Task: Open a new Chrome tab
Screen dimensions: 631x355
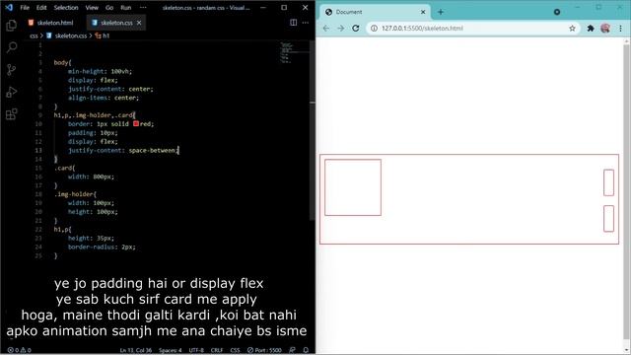Action: (x=441, y=12)
